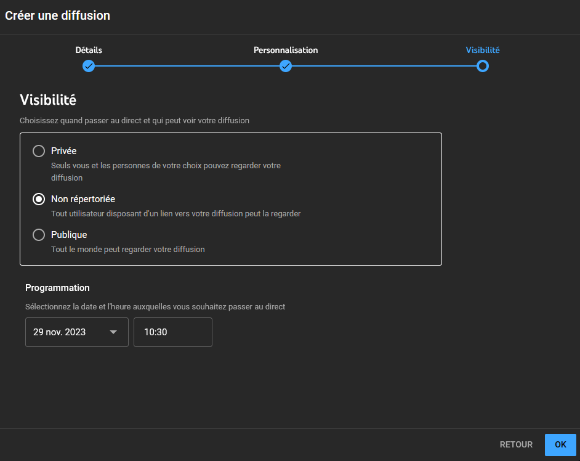Image resolution: width=580 pixels, height=461 pixels.
Task: Open the date dropdown showing 29 nov. 2023
Action: (77, 332)
